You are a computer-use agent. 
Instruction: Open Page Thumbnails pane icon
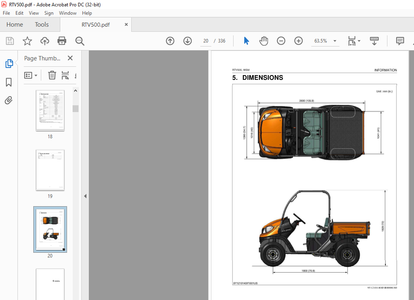coord(9,64)
